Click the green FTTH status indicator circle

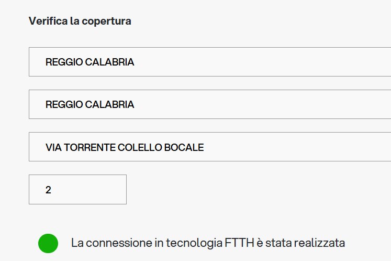(x=48, y=243)
